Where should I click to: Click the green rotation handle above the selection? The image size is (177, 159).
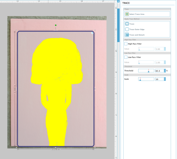click(56, 25)
